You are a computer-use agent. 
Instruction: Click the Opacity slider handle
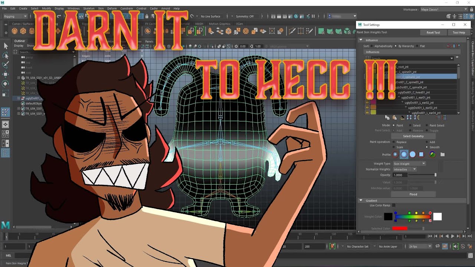pos(435,175)
